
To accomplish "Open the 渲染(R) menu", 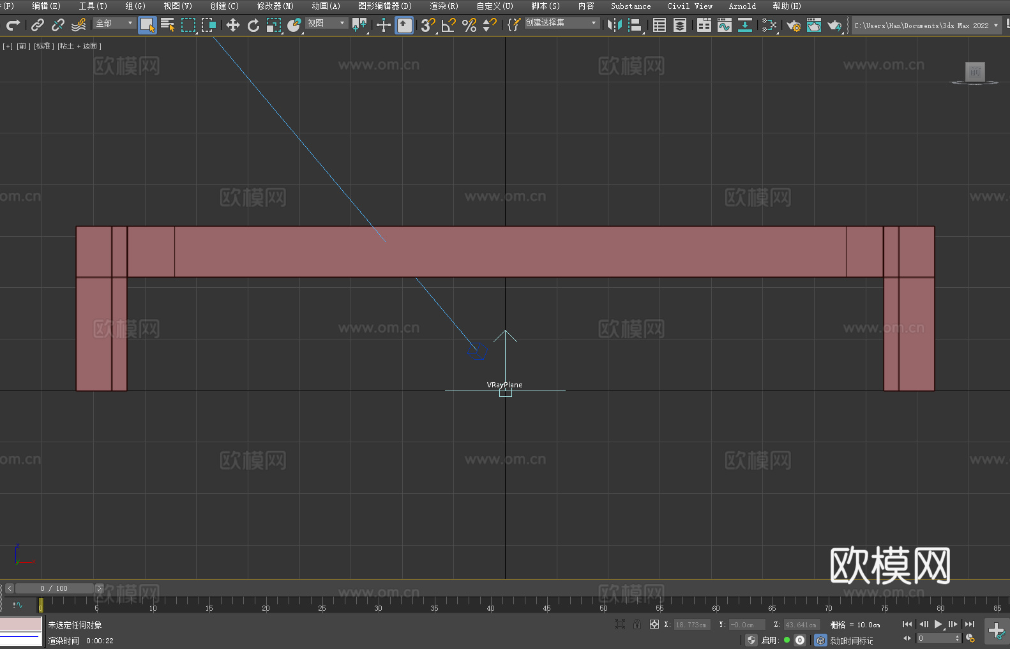I will (x=444, y=6).
